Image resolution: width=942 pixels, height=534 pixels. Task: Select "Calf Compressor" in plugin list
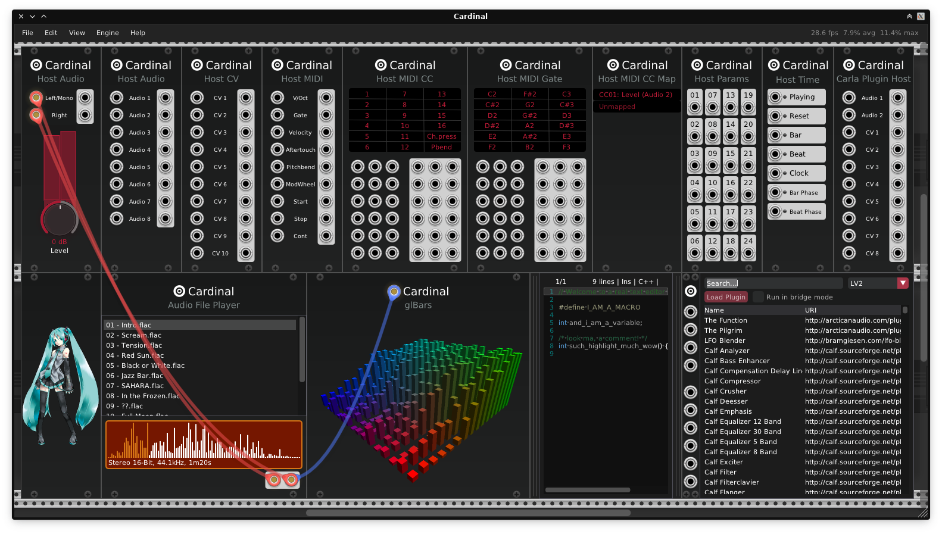802,381
